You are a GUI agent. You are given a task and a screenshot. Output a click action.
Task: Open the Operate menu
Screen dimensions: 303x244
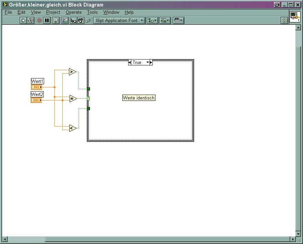[x=74, y=12]
